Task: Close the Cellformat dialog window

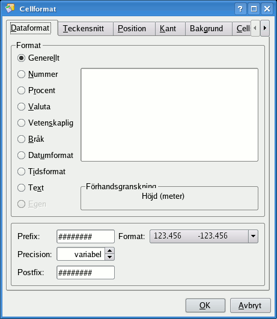Action: tap(267, 9)
